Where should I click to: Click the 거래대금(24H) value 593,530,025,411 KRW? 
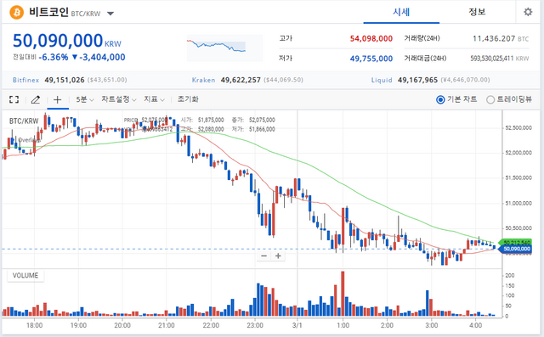click(x=500, y=59)
